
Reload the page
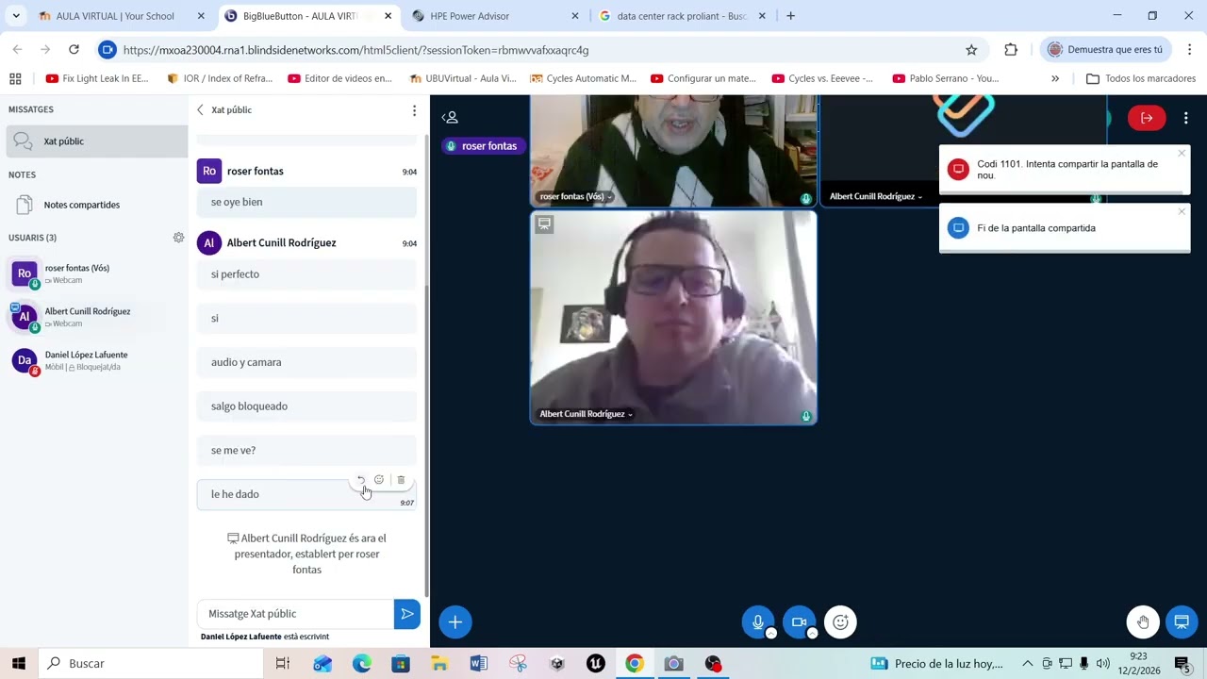pyautogui.click(x=74, y=50)
